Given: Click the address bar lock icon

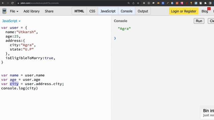Looking at the screenshot, I should point(18,3).
